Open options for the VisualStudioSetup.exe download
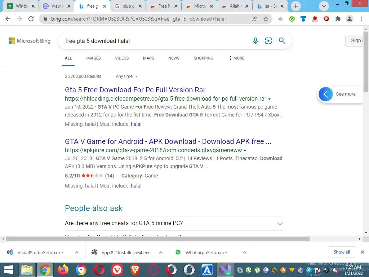The image size is (369, 277). [x=77, y=252]
